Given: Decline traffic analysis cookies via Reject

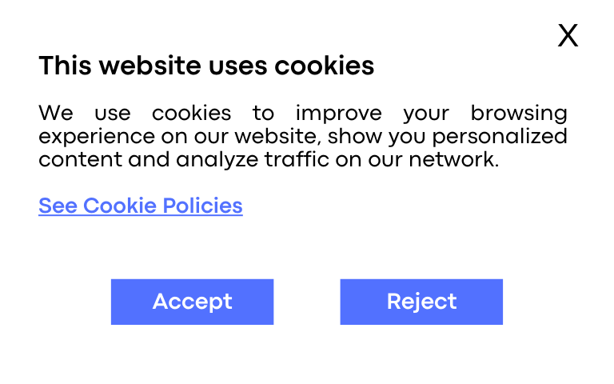Looking at the screenshot, I should click(421, 302).
